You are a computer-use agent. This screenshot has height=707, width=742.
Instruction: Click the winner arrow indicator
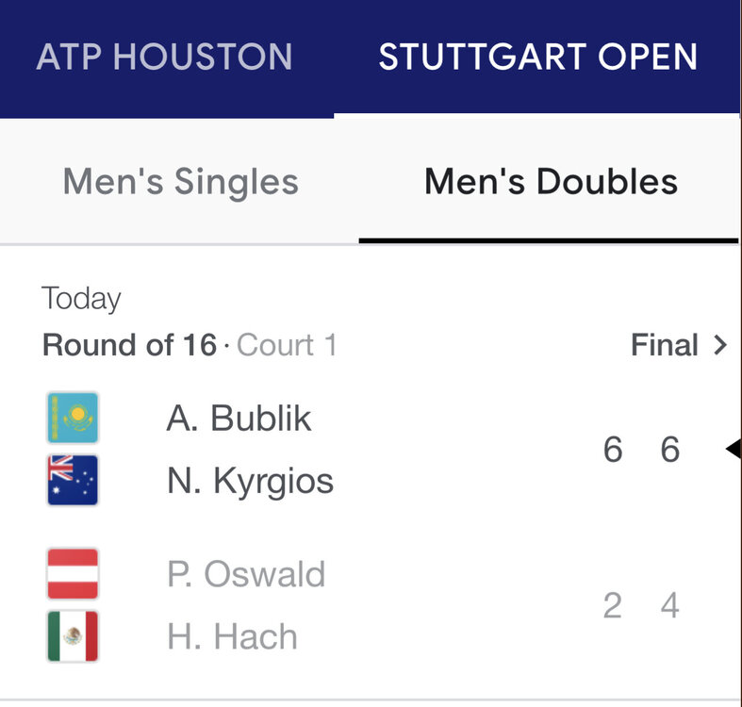tap(733, 451)
